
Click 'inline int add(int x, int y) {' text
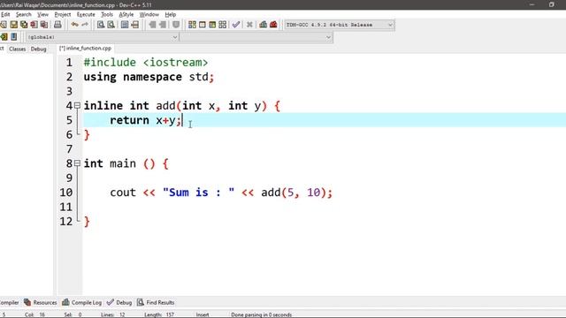click(181, 106)
